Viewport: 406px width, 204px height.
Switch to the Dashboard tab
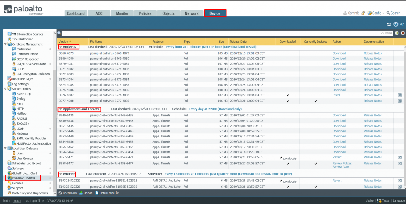point(76,13)
